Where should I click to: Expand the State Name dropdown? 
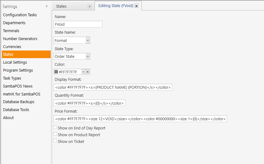[88, 40]
